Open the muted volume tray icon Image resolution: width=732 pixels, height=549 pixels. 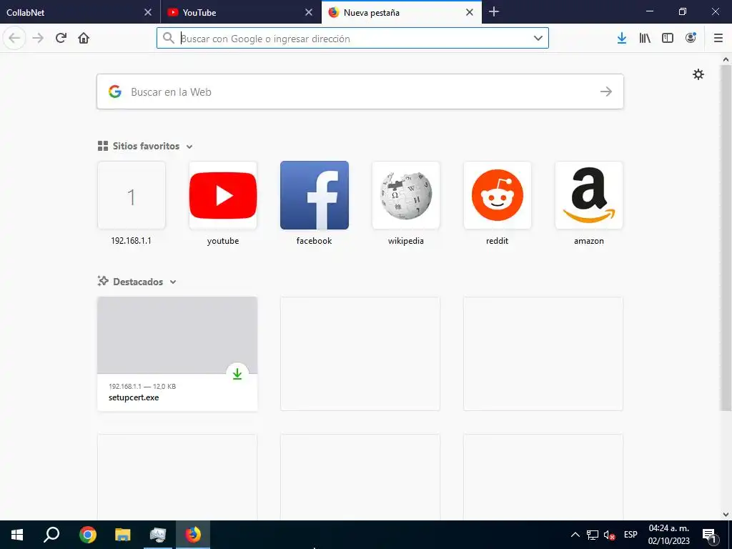pyautogui.click(x=609, y=535)
